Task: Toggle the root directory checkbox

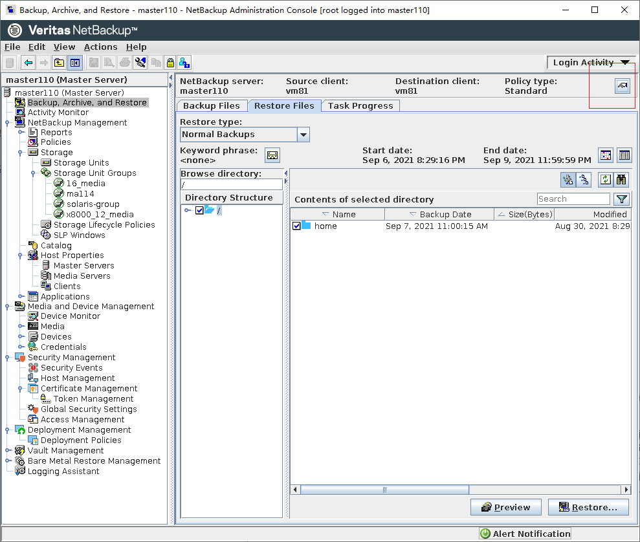Action: (x=199, y=210)
